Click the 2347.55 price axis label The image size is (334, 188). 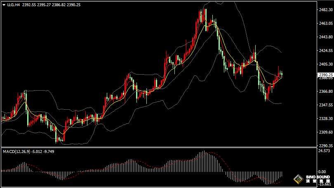point(325,105)
